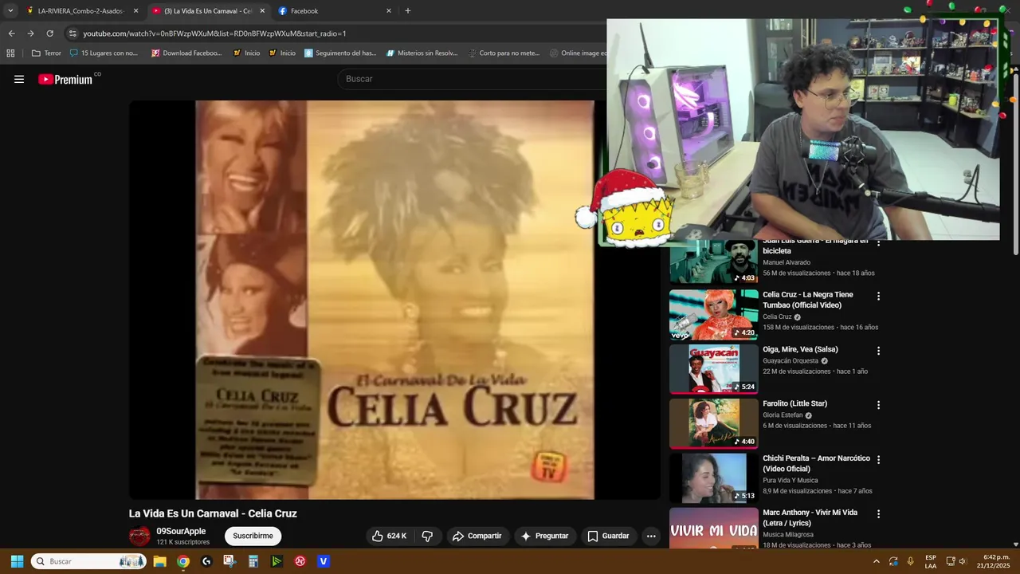Open microphone indicator in system tray
The image size is (1020, 574).
(x=910, y=561)
